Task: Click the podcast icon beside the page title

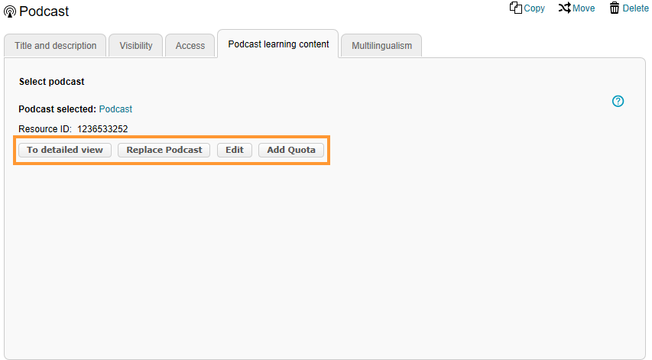Action: pyautogui.click(x=10, y=11)
